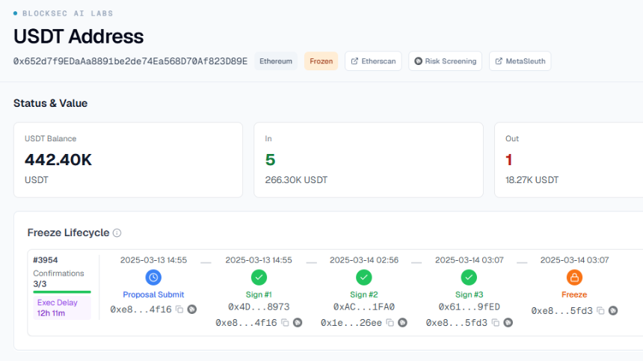This screenshot has height=361, width=643.
Task: Click the Sign #1 green checkmark icon
Action: click(259, 277)
